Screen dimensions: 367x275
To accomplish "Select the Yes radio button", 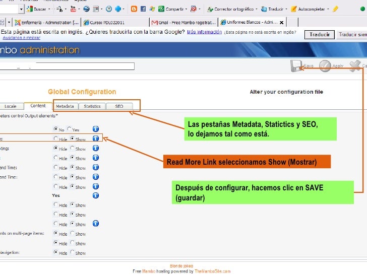I will (x=69, y=129).
